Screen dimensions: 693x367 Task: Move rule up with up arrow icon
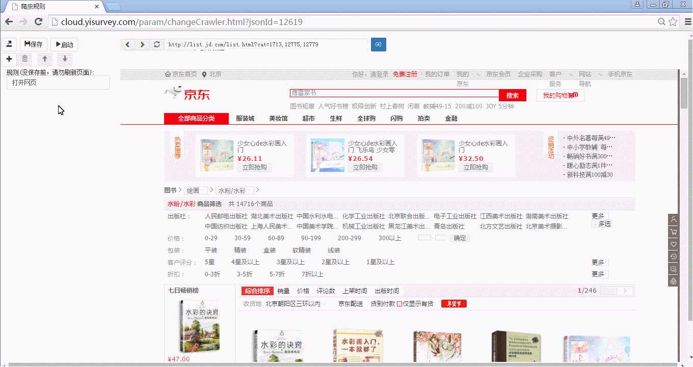pyautogui.click(x=45, y=59)
